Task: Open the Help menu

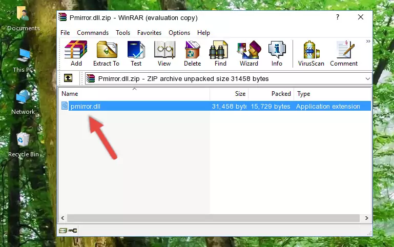Action: coord(203,33)
